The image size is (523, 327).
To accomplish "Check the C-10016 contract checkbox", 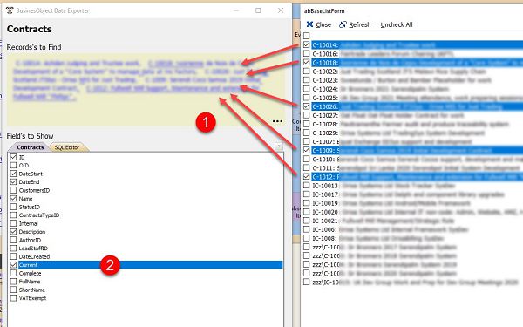I will click(x=307, y=53).
